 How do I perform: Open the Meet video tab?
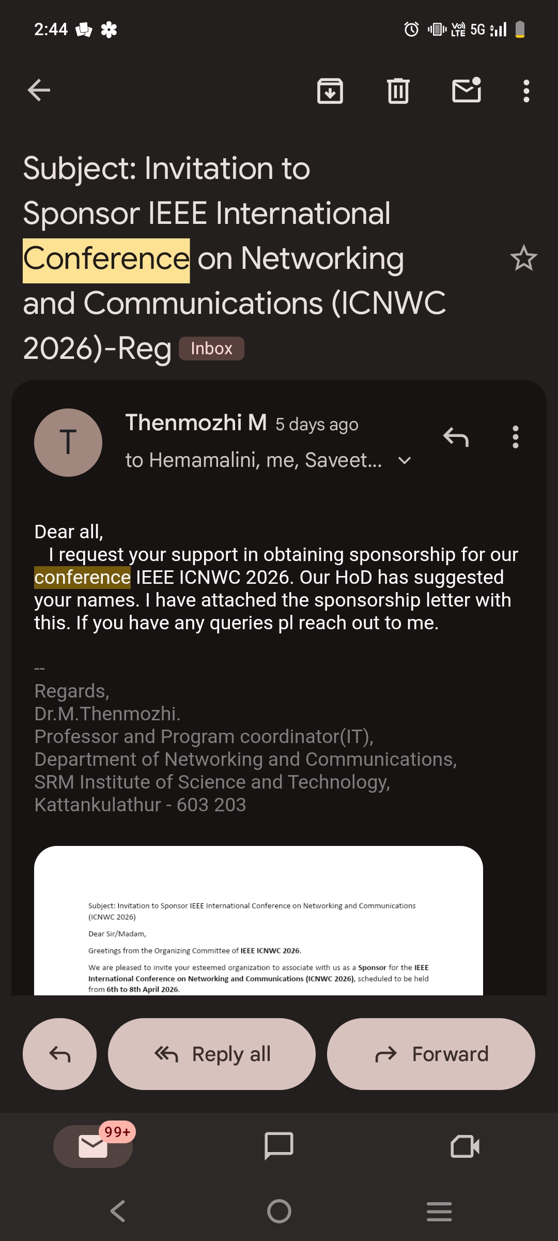coord(465,1146)
